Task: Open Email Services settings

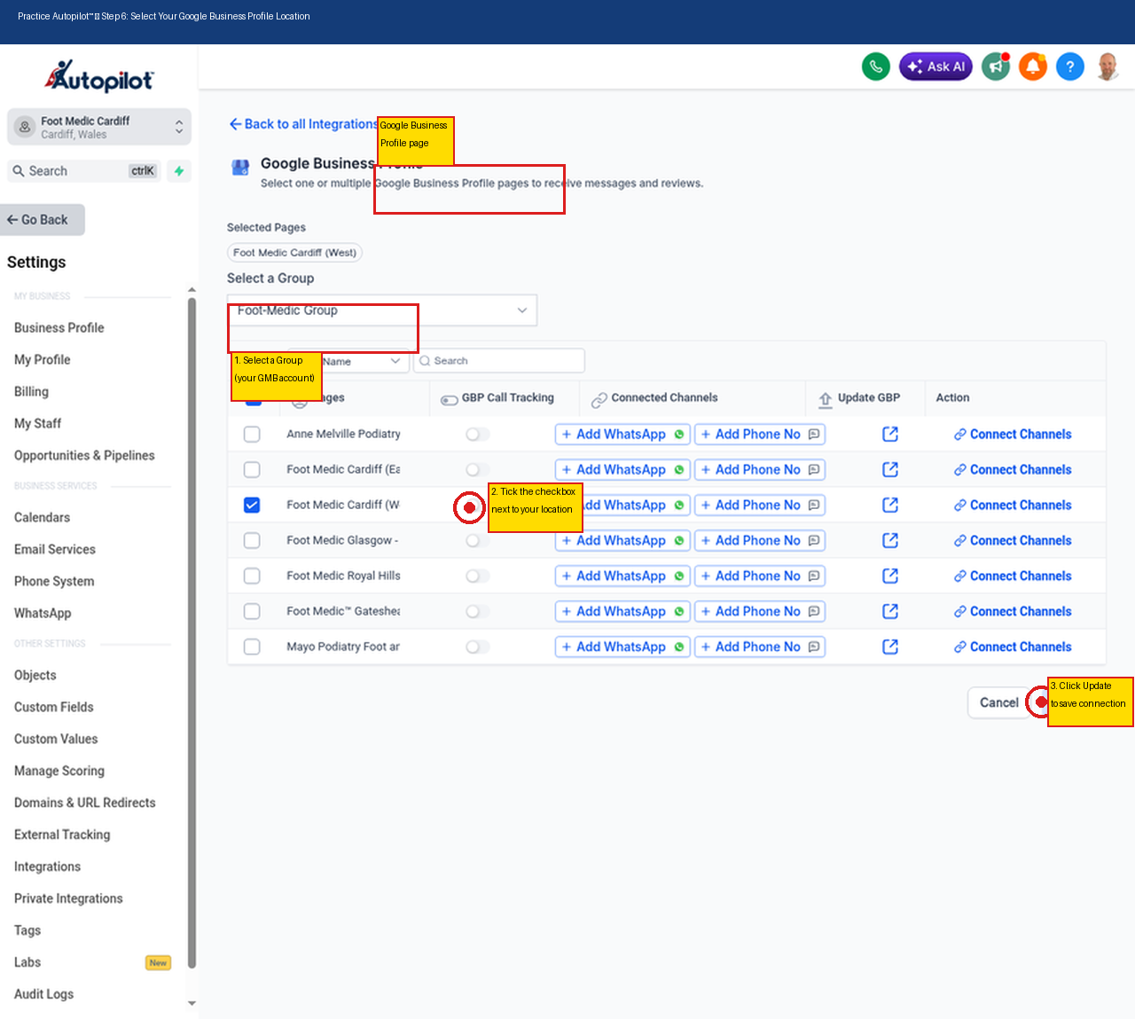Action: click(55, 550)
